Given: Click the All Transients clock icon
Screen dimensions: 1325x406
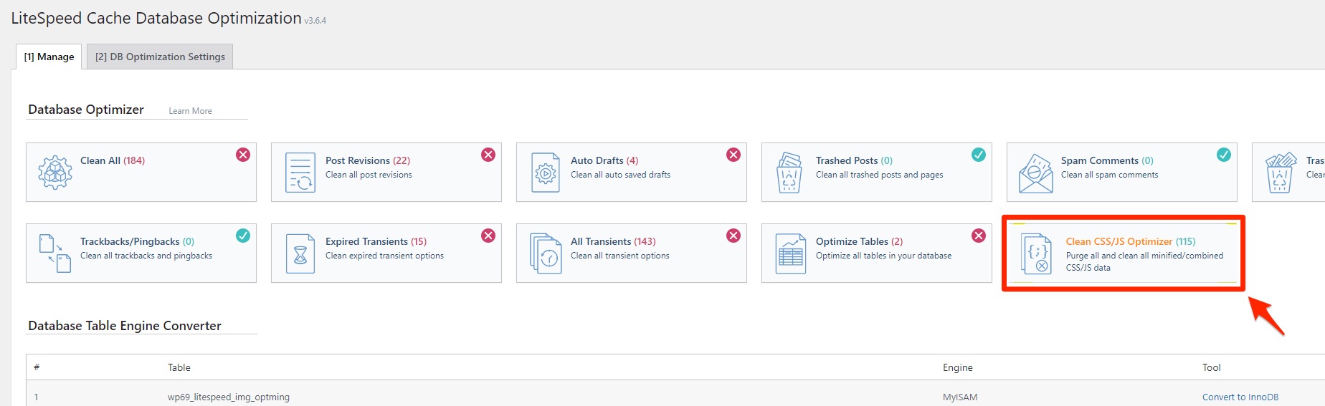Looking at the screenshot, I should point(546,253).
